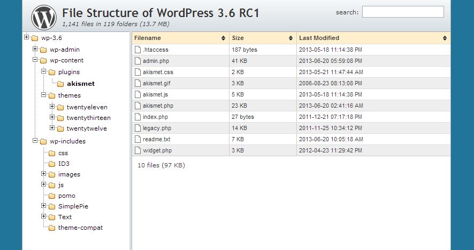Expand the SimplePie folder node
474x250 pixels.
(43, 206)
